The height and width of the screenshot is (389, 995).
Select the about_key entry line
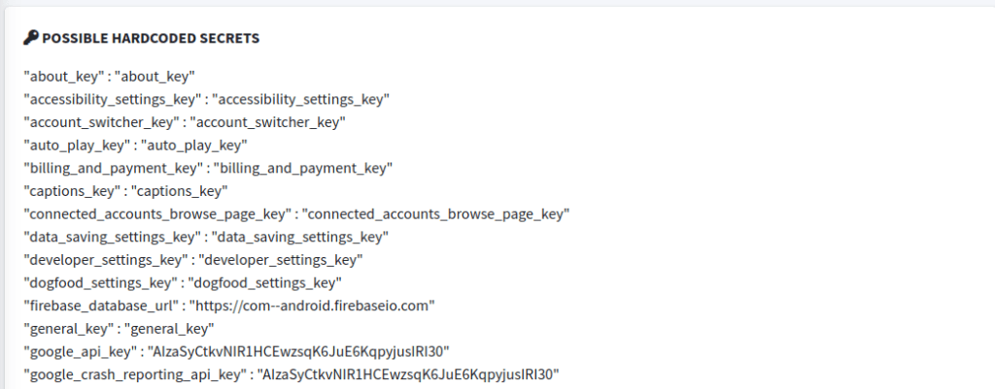109,76
